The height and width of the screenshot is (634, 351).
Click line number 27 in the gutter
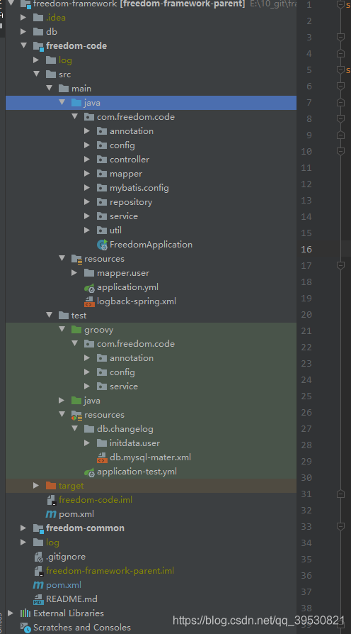[x=306, y=428]
